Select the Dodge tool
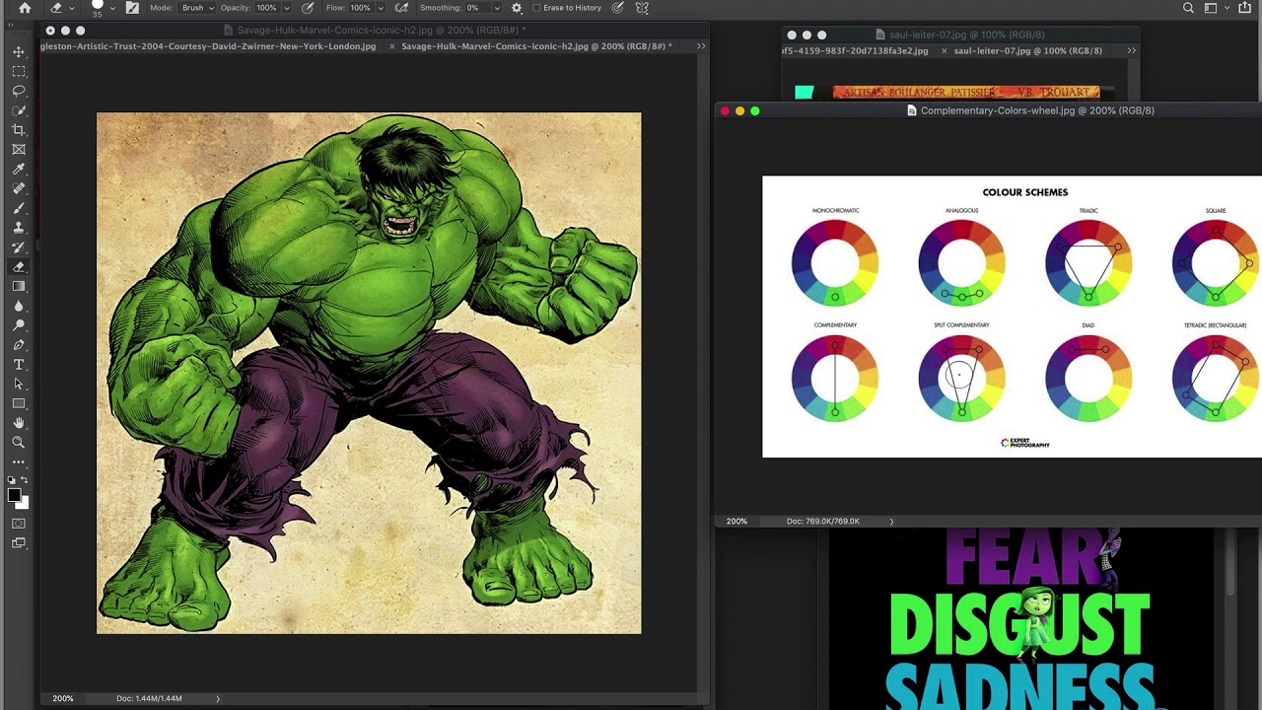Image resolution: width=1262 pixels, height=710 pixels. [19, 325]
